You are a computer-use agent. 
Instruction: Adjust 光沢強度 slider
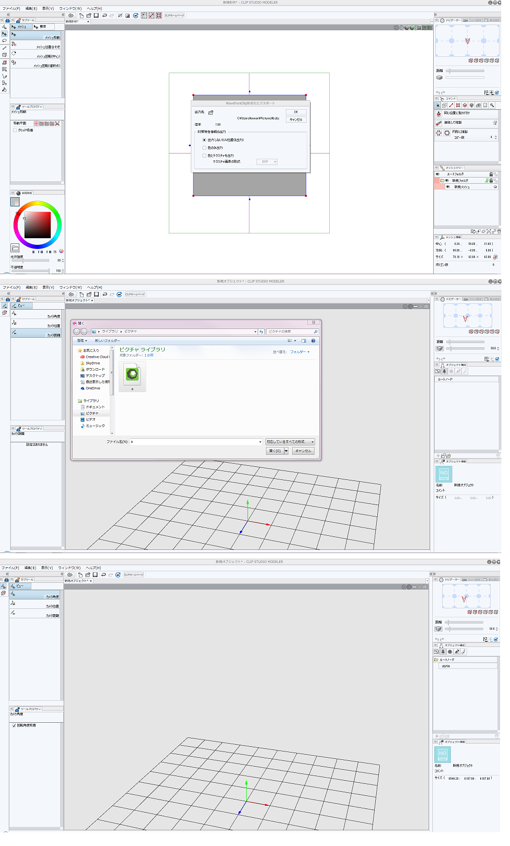[x=30, y=260]
